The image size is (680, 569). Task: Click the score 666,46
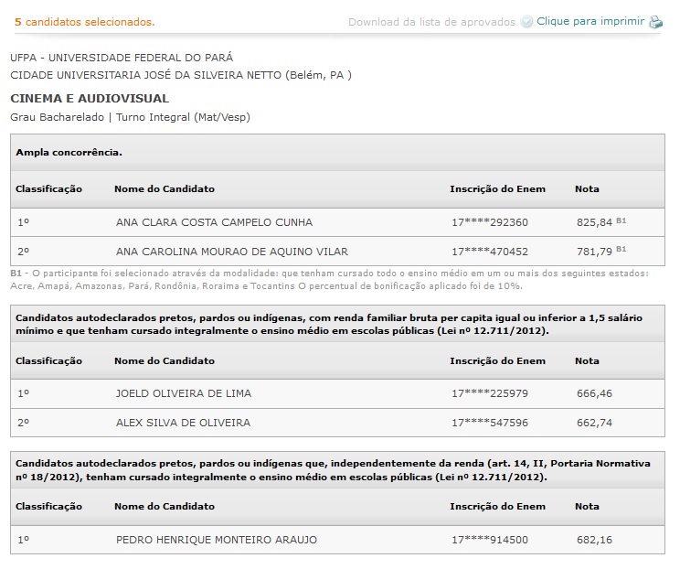coord(594,393)
